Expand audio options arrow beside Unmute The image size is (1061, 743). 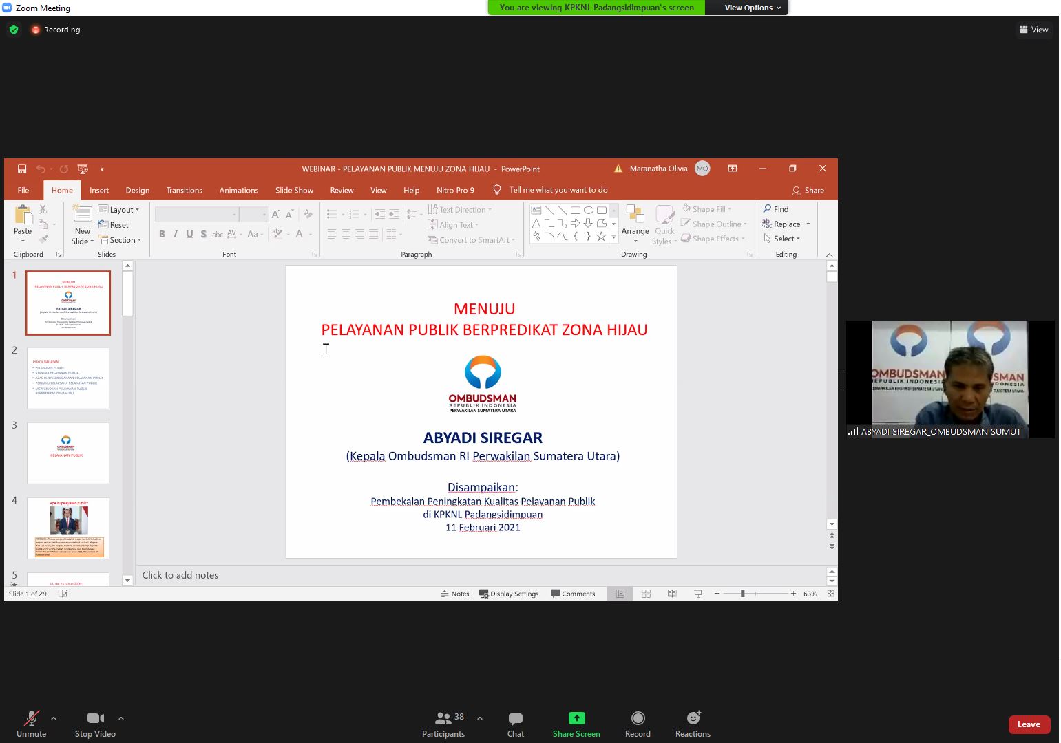pos(54,718)
